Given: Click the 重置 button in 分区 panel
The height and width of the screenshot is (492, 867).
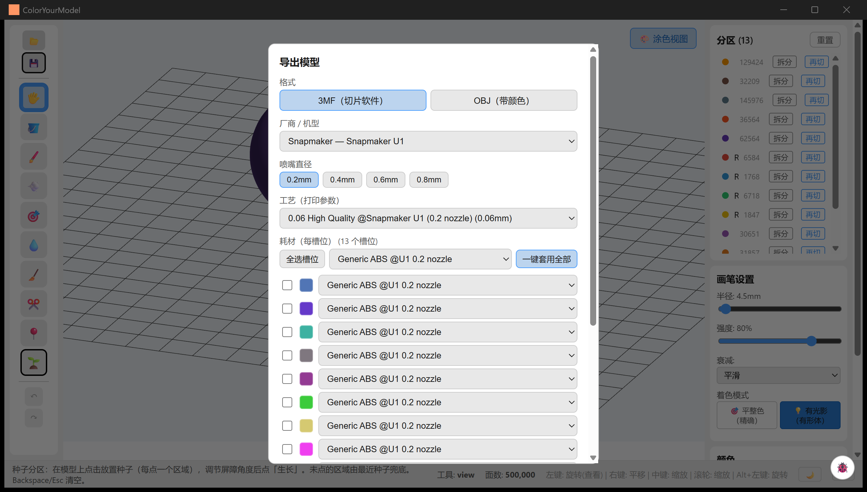Looking at the screenshot, I should [825, 40].
